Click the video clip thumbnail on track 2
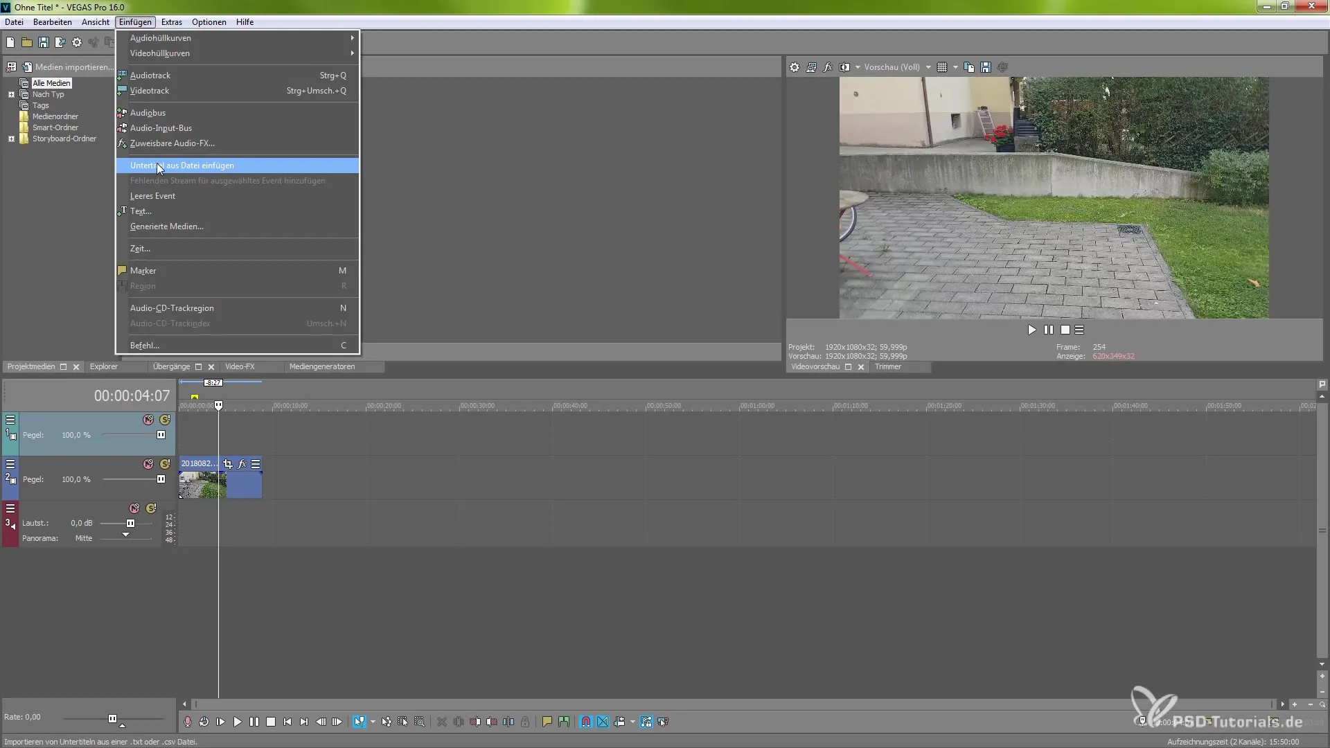This screenshot has height=748, width=1330. [x=203, y=485]
